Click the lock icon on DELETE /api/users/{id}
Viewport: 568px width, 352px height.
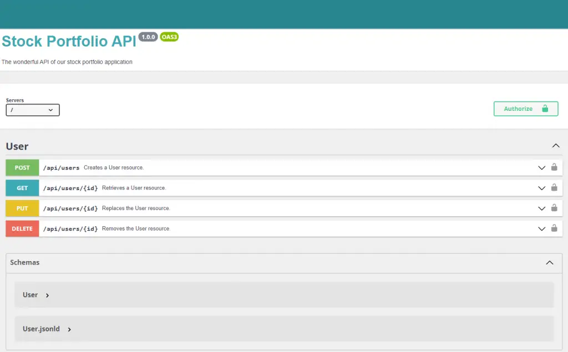554,228
